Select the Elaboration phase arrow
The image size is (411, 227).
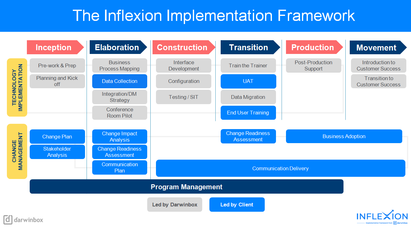click(118, 47)
